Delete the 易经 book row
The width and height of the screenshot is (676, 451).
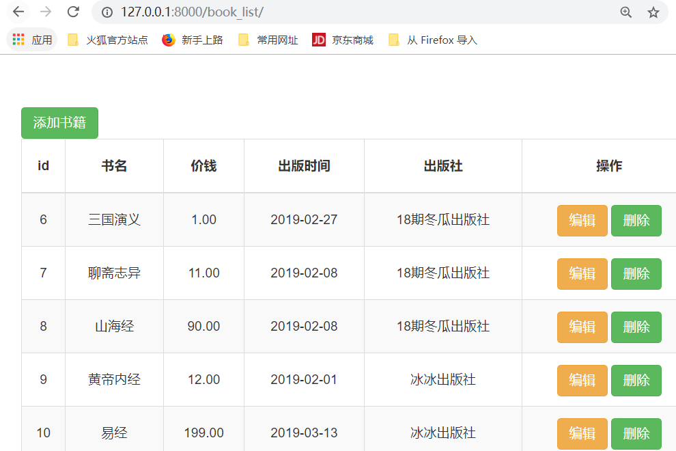click(636, 434)
